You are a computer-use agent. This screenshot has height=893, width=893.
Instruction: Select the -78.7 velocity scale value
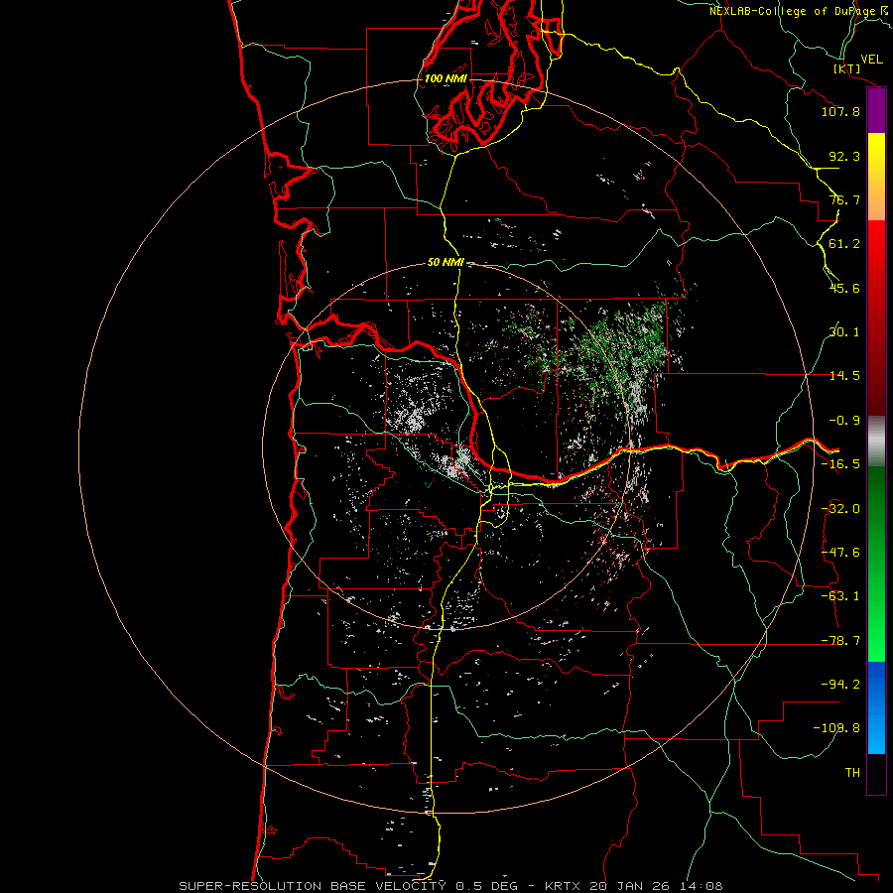[x=840, y=641]
